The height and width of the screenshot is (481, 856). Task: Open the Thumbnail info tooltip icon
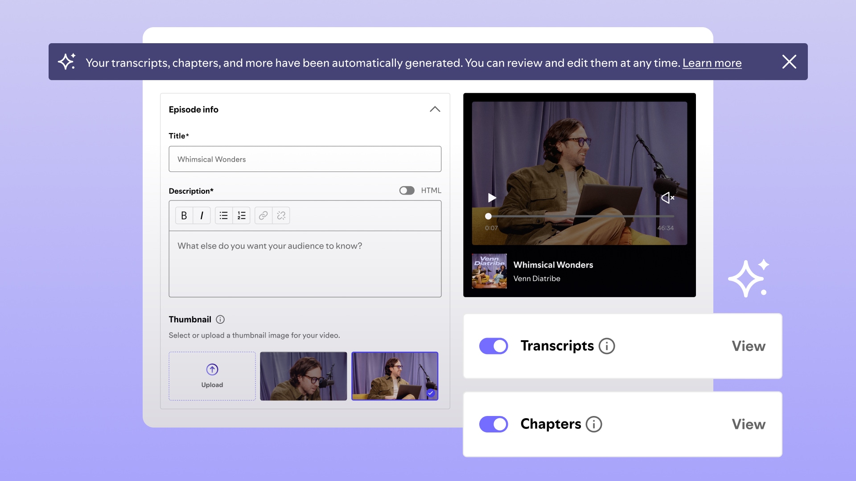[x=220, y=319]
